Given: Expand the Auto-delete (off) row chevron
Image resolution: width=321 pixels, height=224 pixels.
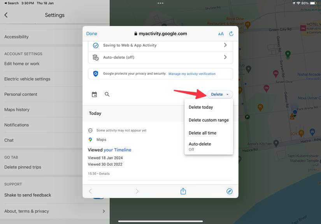Looking at the screenshot, I should (225, 57).
